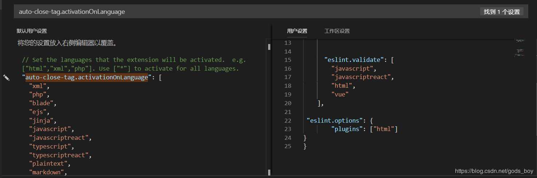Click the "xml" value in the default settings
The height and width of the screenshot is (178, 537).
tap(37, 86)
